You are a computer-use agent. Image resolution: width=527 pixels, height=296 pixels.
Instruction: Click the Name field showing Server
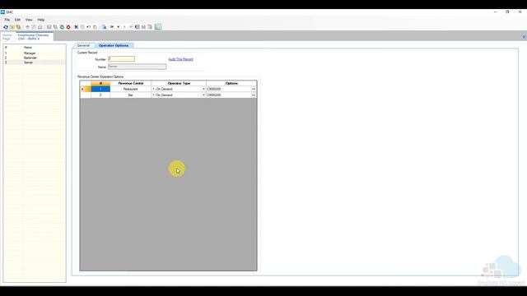coord(138,67)
